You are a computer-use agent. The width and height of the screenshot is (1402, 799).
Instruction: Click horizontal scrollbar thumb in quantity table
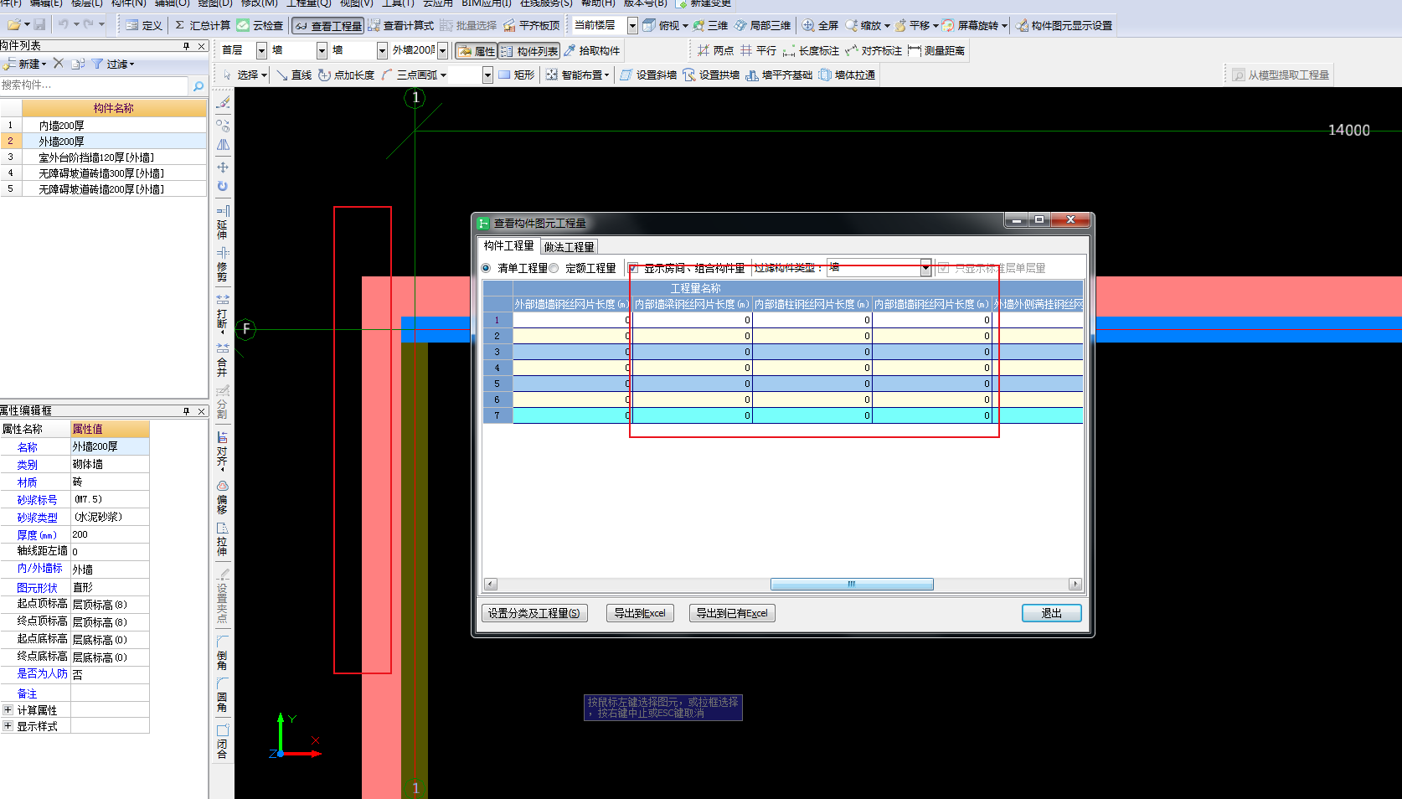click(x=852, y=584)
